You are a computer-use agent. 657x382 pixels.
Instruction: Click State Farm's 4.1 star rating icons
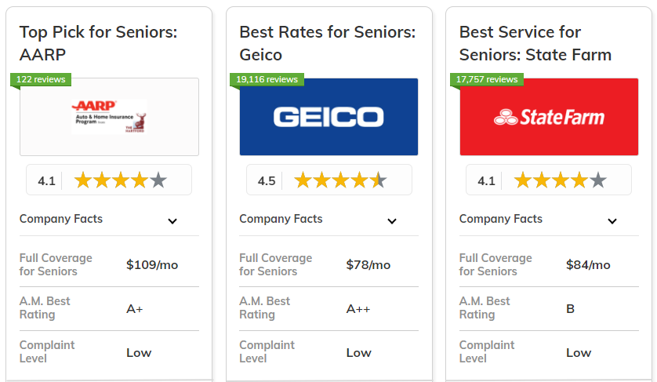click(561, 180)
